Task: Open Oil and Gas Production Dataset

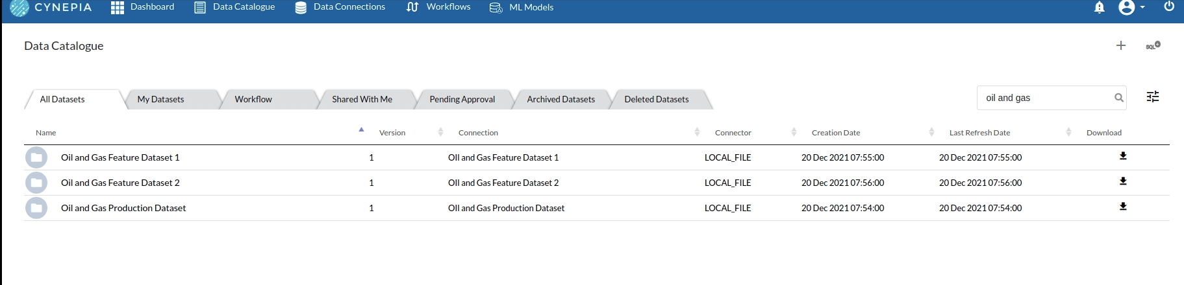Action: (x=123, y=208)
